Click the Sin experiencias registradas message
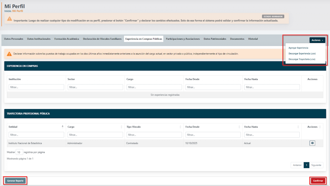The width and height of the screenshot is (330, 186). [x=165, y=95]
